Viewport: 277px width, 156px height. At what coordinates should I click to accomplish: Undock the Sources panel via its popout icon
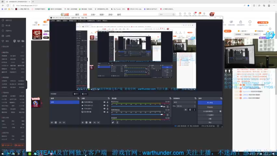(109, 98)
